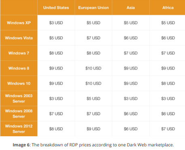Image resolution: width=185 pixels, height=150 pixels.
Task: Click the Asia column header
Action: coord(131,8)
